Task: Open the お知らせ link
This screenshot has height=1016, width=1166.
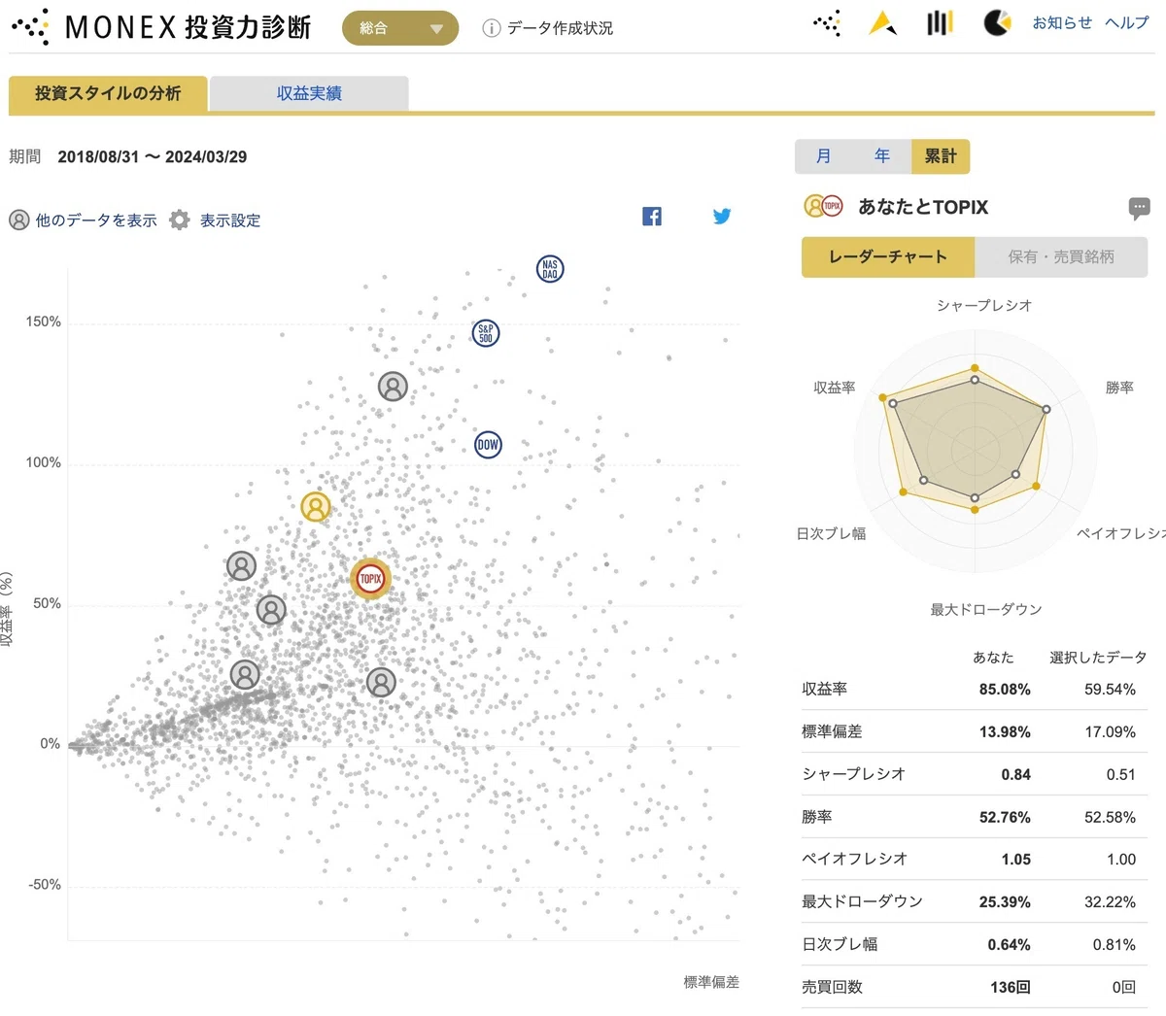Action: [x=1062, y=22]
